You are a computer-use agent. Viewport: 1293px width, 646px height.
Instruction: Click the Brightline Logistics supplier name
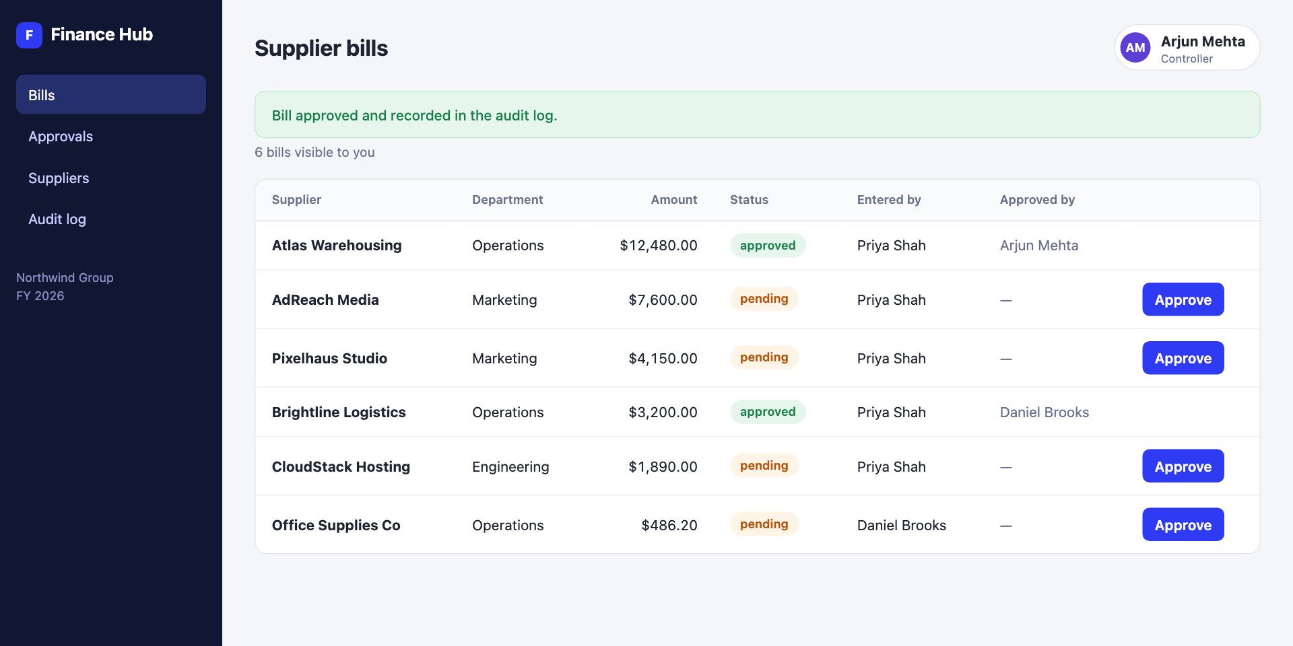pos(339,412)
